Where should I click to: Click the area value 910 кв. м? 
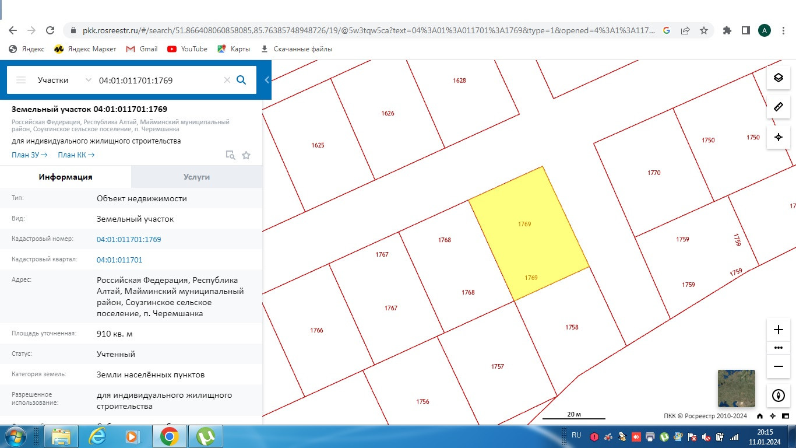coord(115,334)
